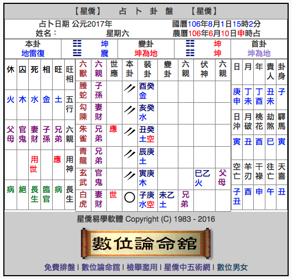Open the 數位論命館 scroll banner image
Image resolution: width=292 pixels, height=279 pixels.
tap(146, 243)
